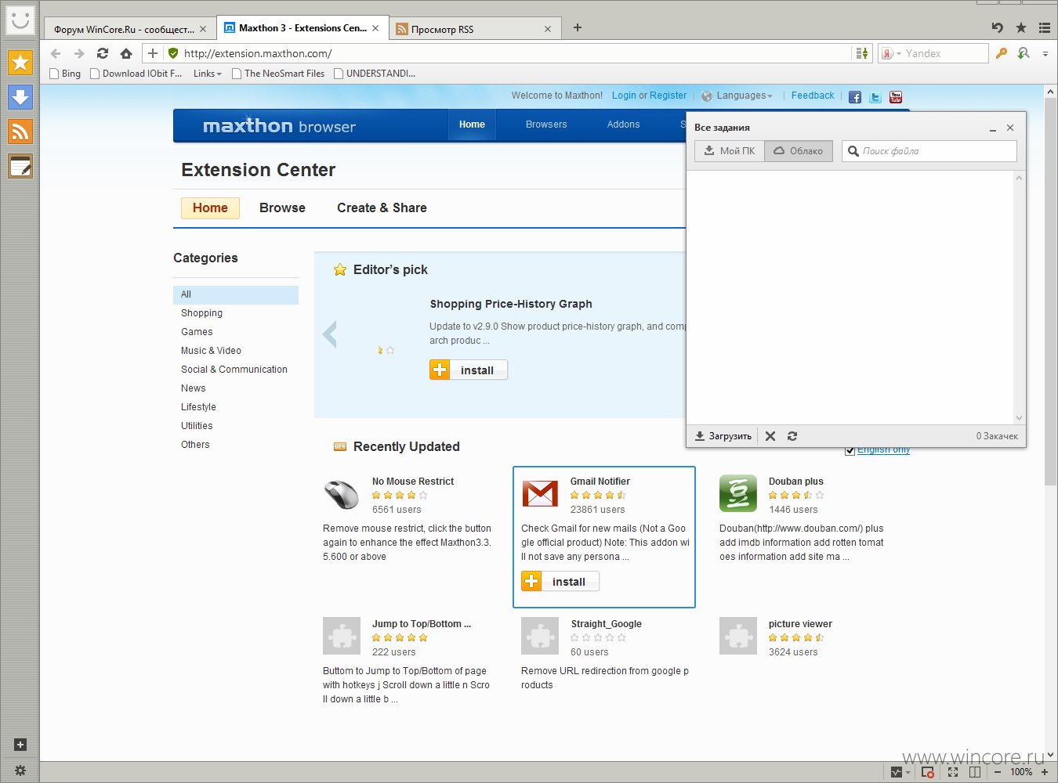Click the undo closed tab arrow icon
The image size is (1058, 783).
[x=998, y=27]
